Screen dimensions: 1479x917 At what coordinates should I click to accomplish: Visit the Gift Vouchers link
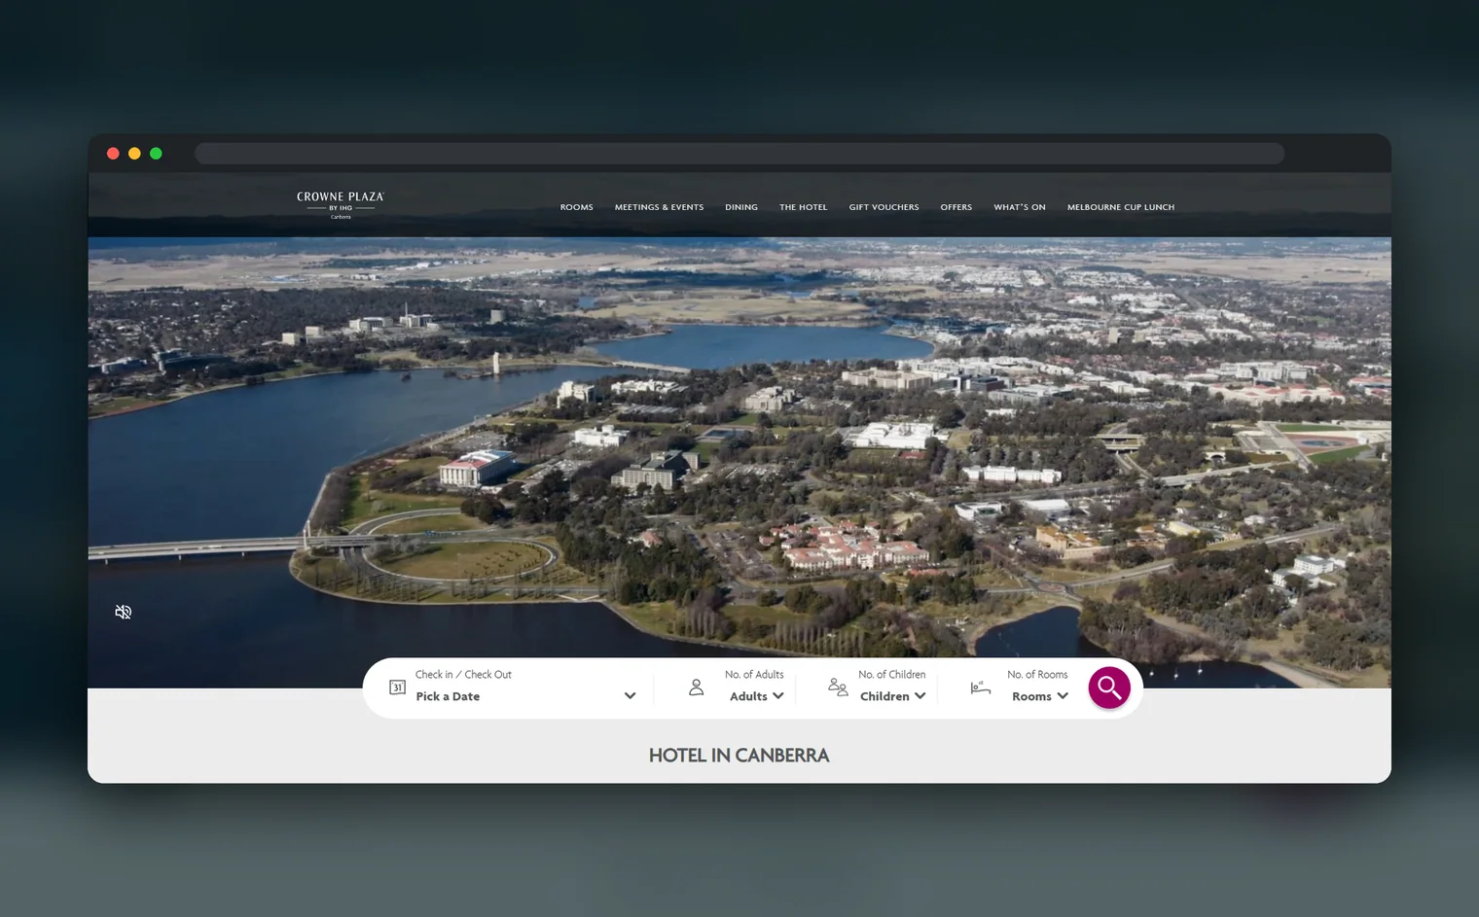point(884,207)
